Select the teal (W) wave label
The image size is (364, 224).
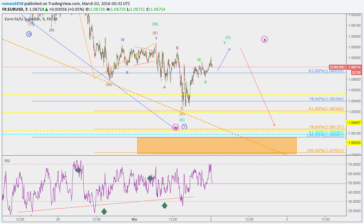[155, 24]
